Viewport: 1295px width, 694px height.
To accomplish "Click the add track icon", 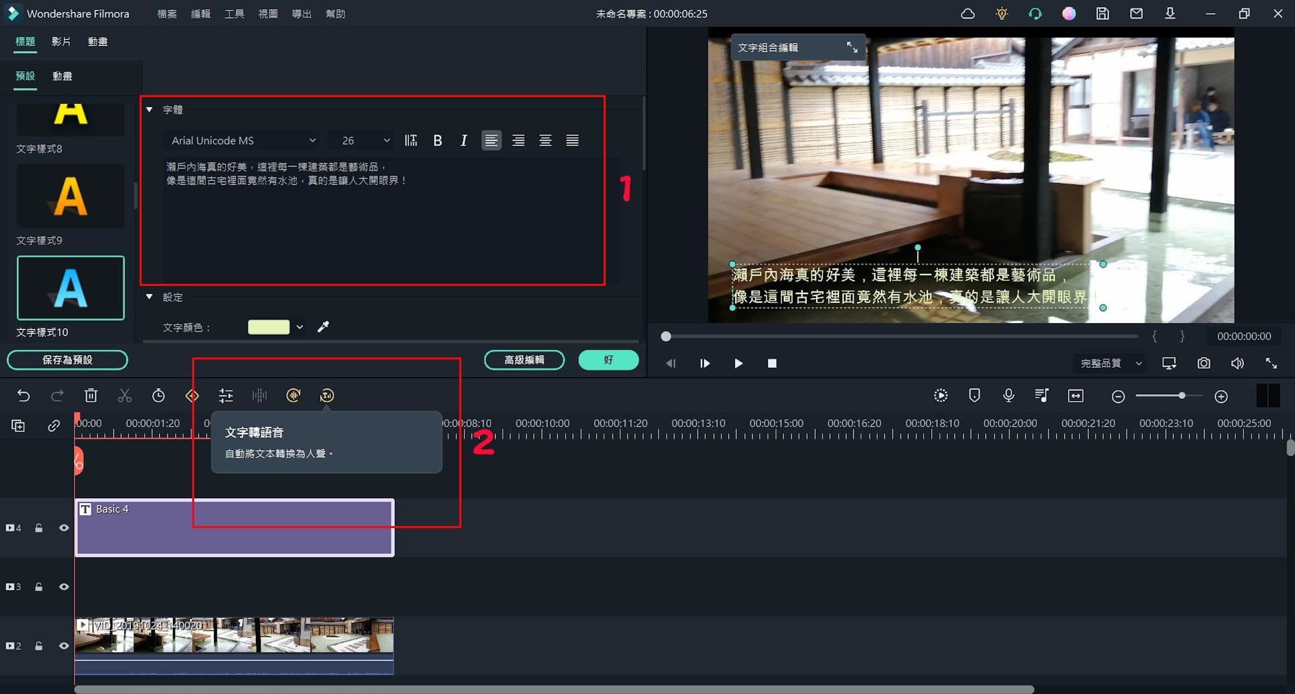I will pyautogui.click(x=18, y=426).
